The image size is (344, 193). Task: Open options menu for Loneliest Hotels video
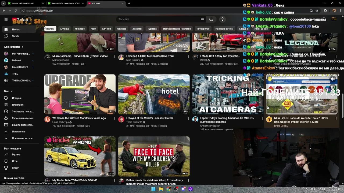(188, 118)
